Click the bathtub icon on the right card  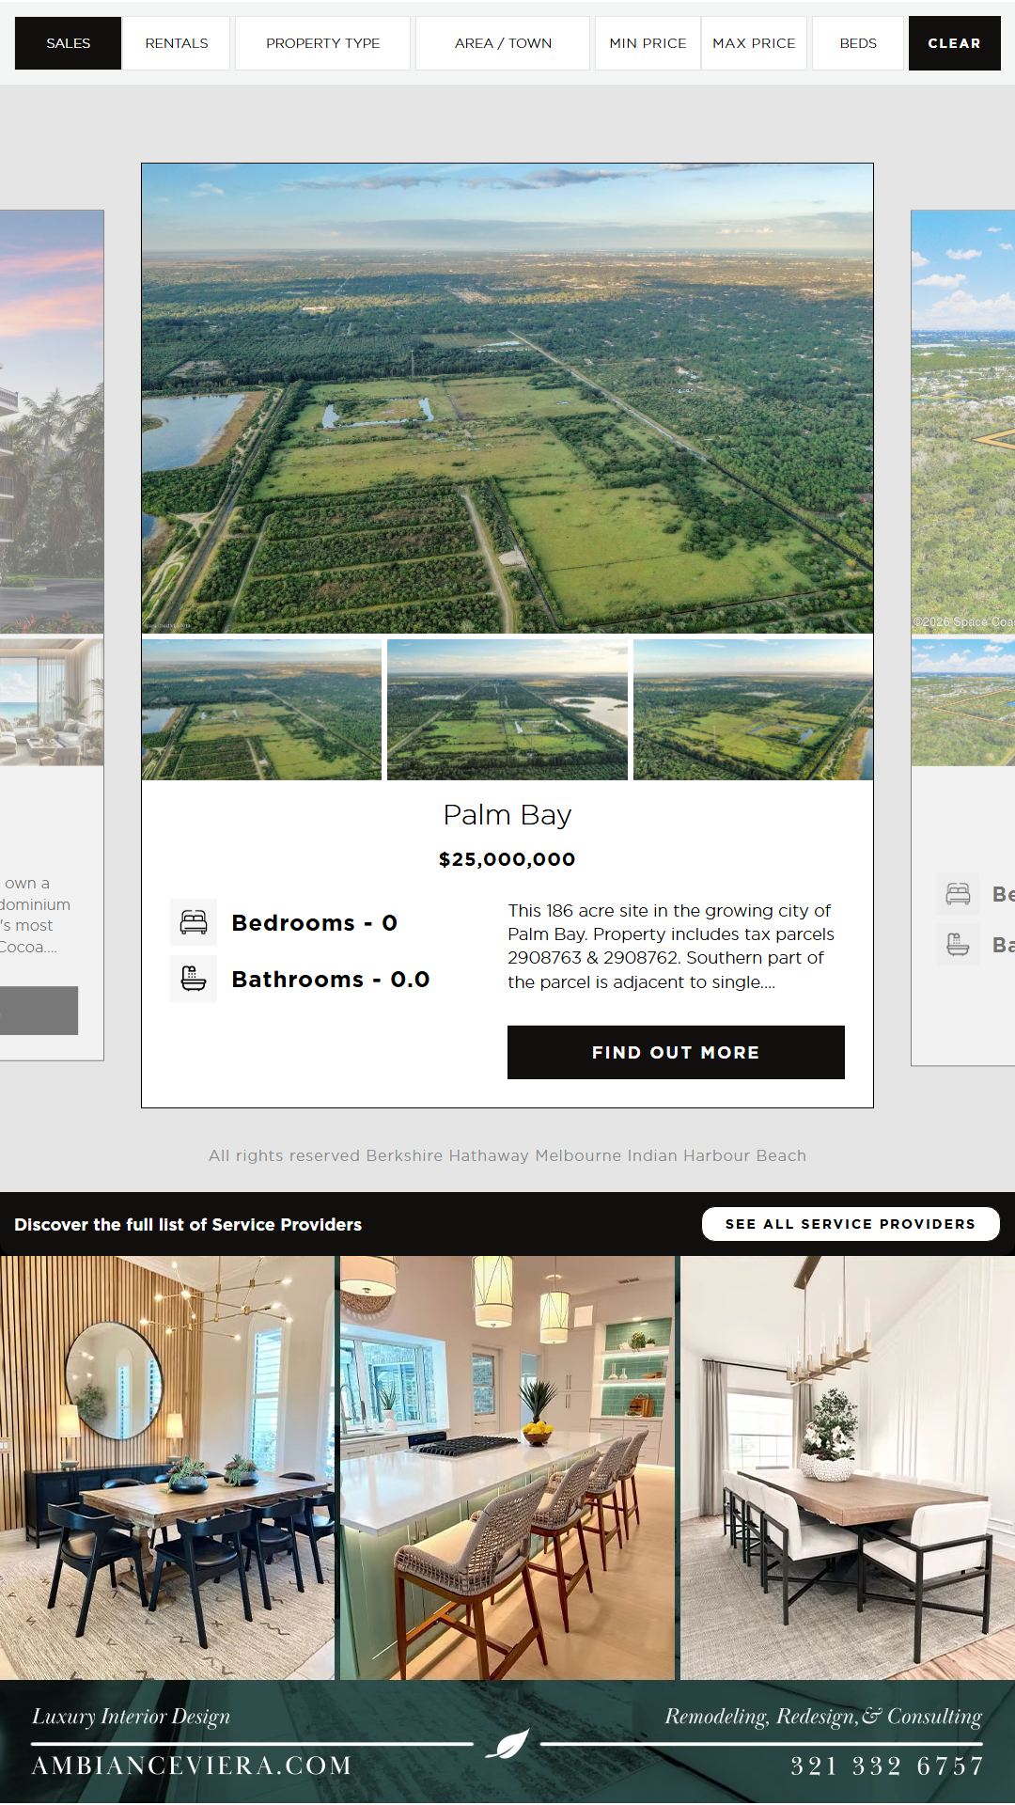coord(958,945)
